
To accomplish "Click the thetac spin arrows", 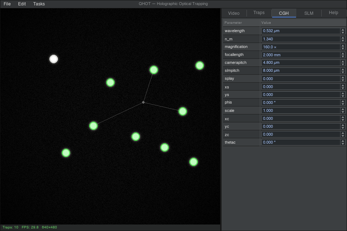I will [x=343, y=142].
